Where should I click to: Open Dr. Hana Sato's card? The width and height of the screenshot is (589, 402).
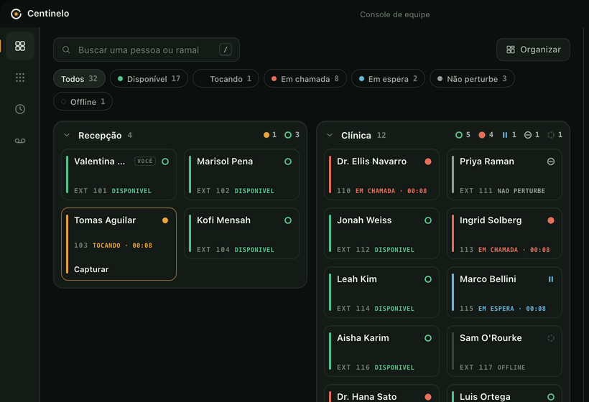click(381, 393)
